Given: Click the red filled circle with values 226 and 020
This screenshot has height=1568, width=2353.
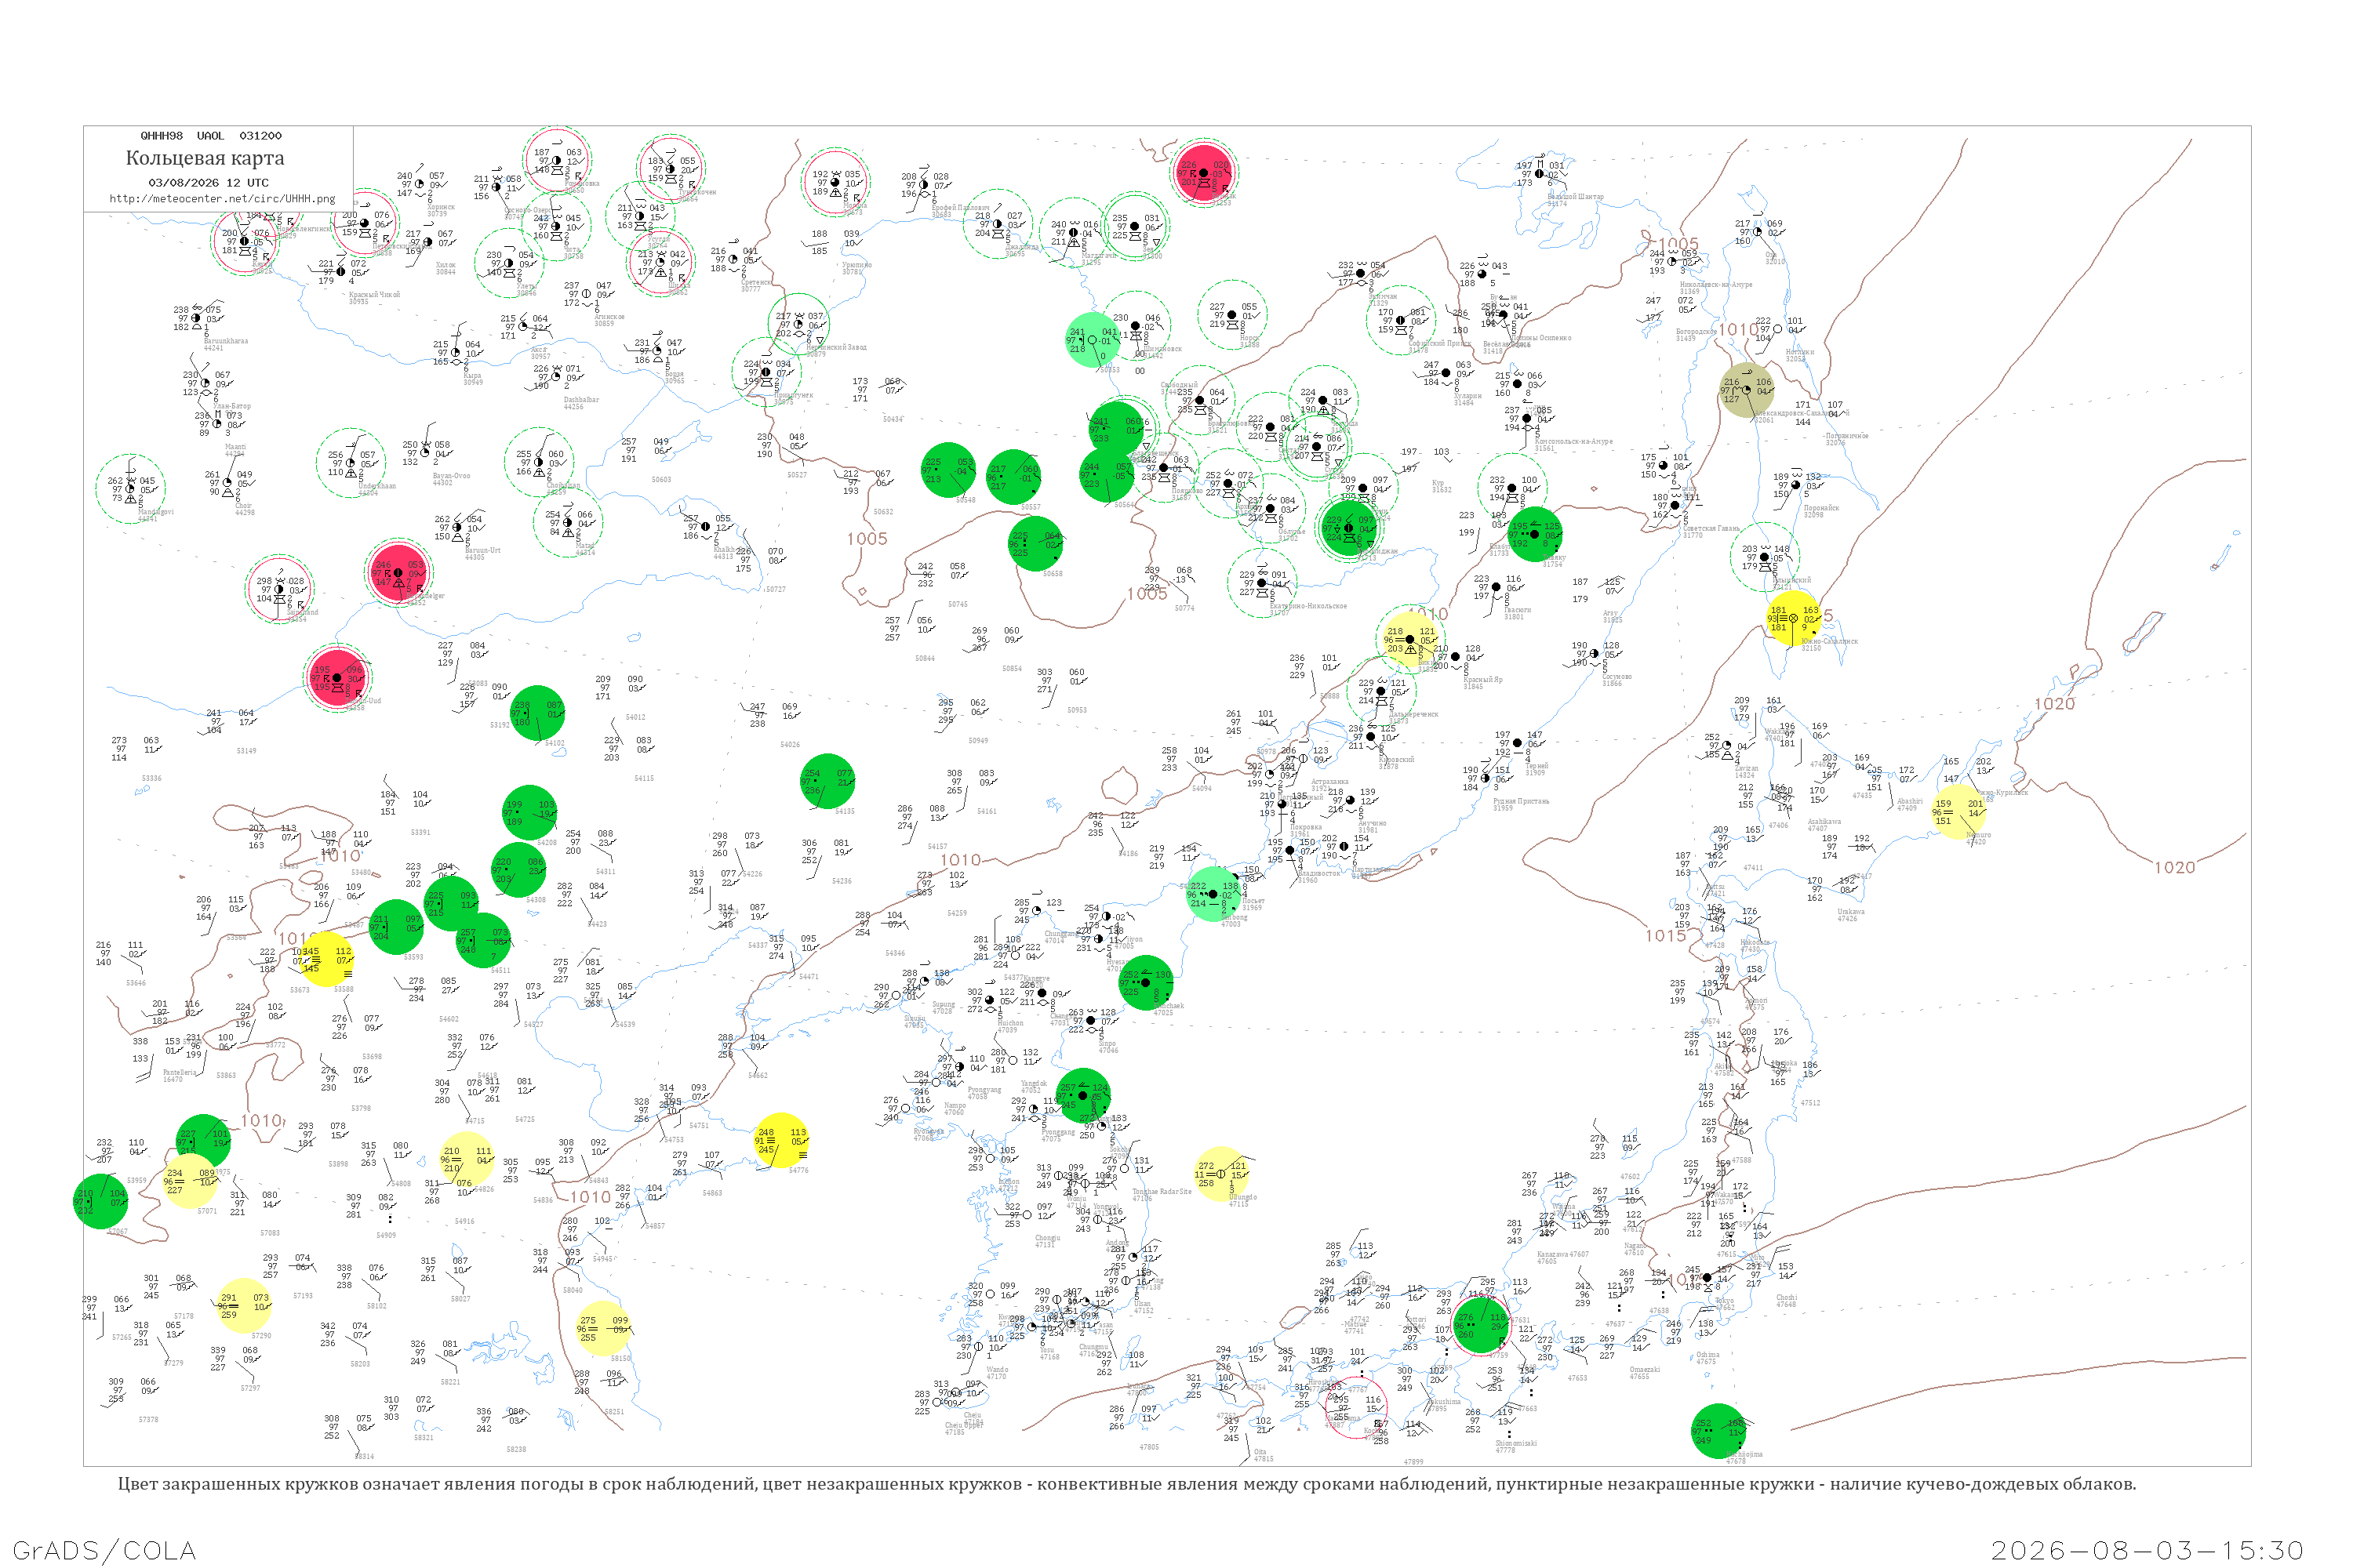Looking at the screenshot, I should 1205,173.
